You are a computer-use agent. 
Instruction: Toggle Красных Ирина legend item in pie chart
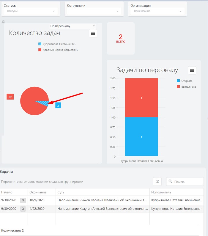pyautogui.click(x=58, y=50)
